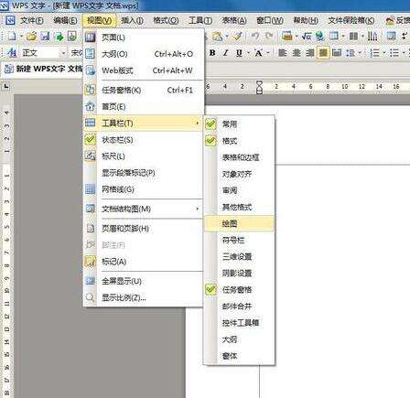Open the 编辑(E) menu
Viewport: 410px width, 398px height.
pyautogui.click(x=65, y=20)
